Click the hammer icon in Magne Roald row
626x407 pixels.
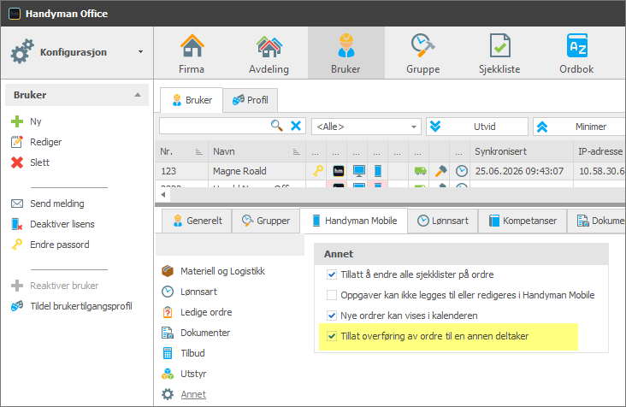440,171
